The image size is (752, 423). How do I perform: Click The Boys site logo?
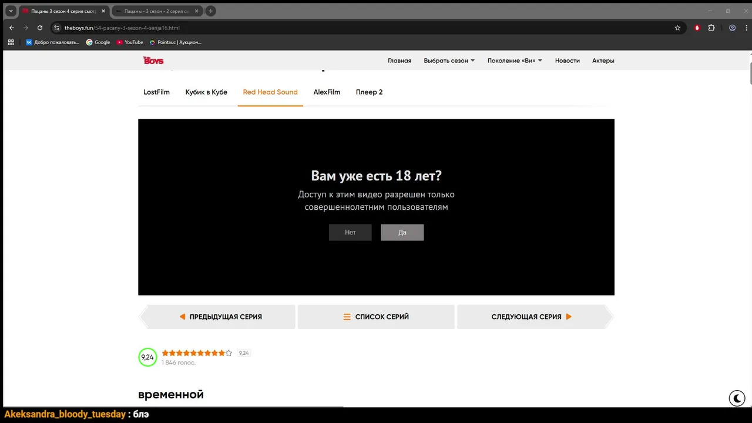point(153,61)
